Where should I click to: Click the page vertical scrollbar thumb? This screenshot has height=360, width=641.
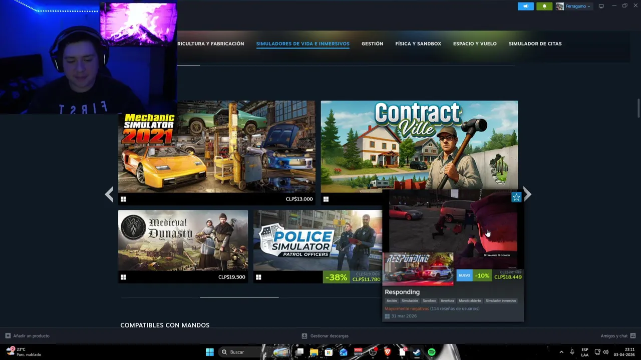[x=638, y=108]
